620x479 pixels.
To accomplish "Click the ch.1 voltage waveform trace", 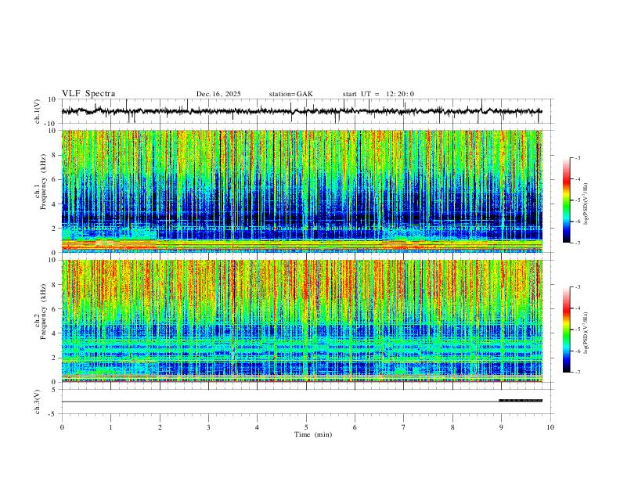I will (x=301, y=111).
